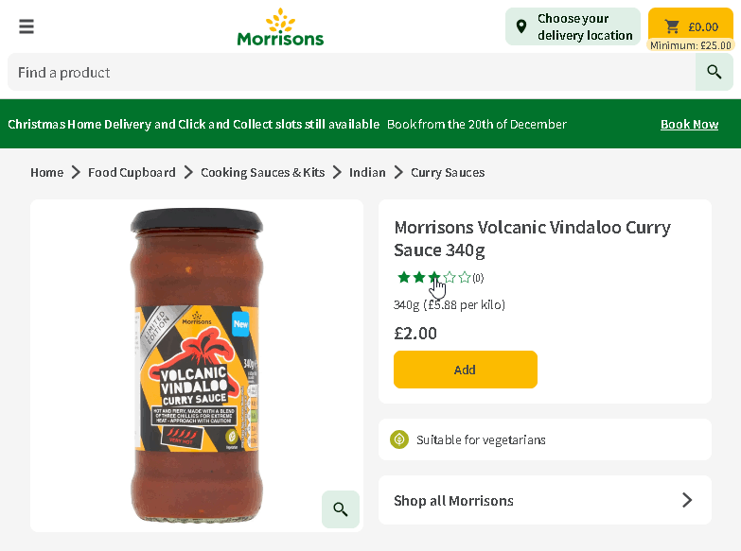The width and height of the screenshot is (741, 551).
Task: Add Volcanic Vindaloo sauce to basket
Action: pos(465,370)
